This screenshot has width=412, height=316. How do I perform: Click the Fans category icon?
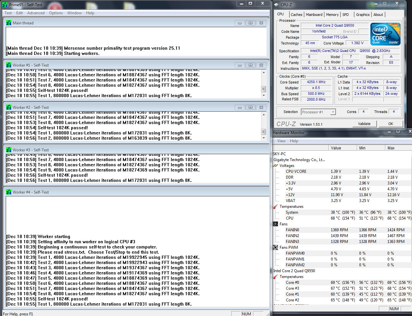tap(276, 224)
